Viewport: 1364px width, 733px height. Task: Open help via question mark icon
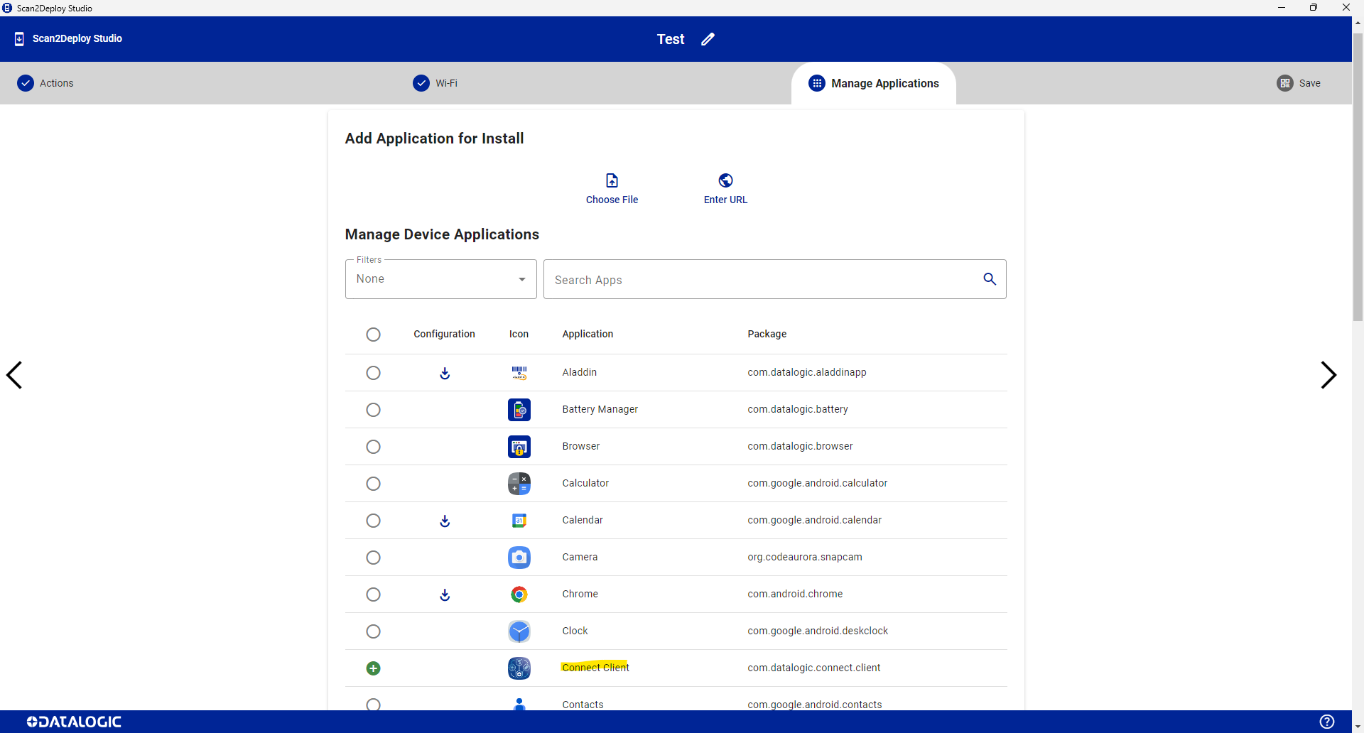point(1326,722)
